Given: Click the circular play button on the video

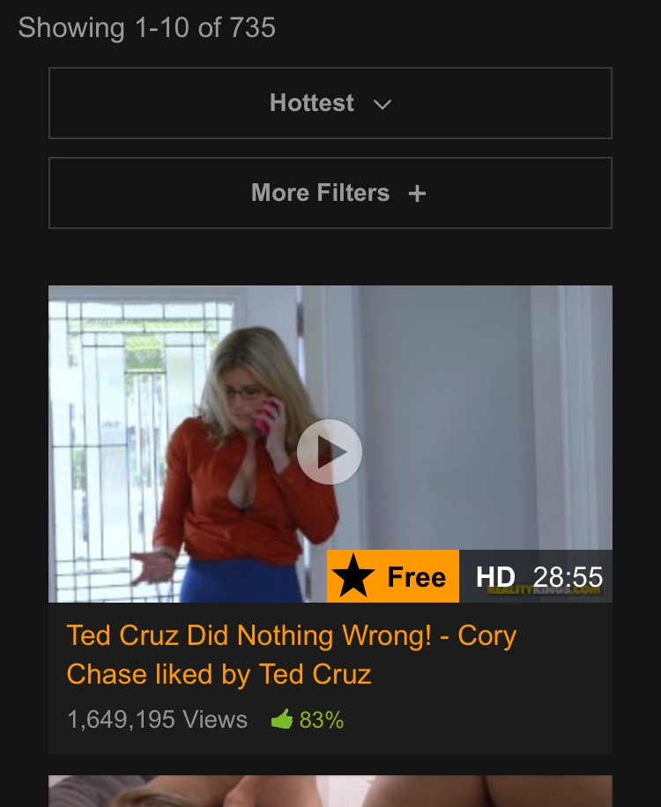Looking at the screenshot, I should point(330,452).
